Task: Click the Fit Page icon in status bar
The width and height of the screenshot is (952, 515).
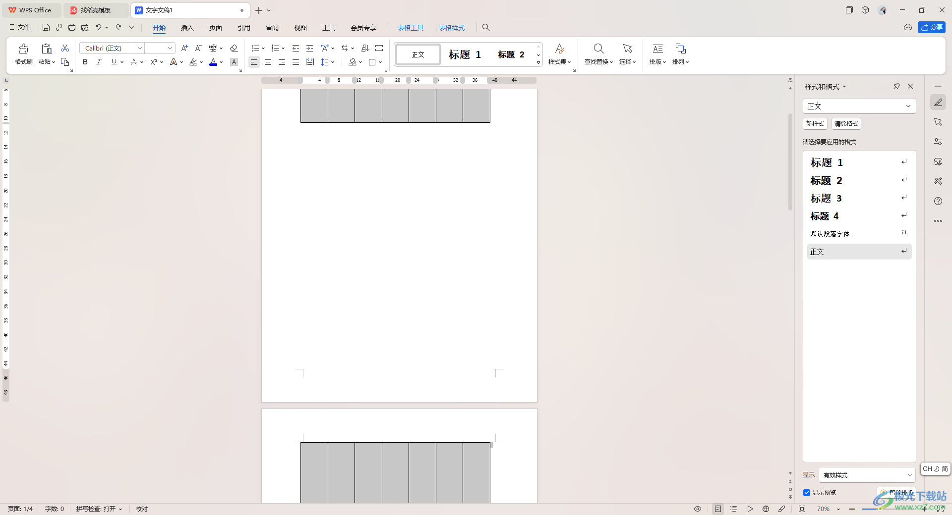Action: [802, 509]
